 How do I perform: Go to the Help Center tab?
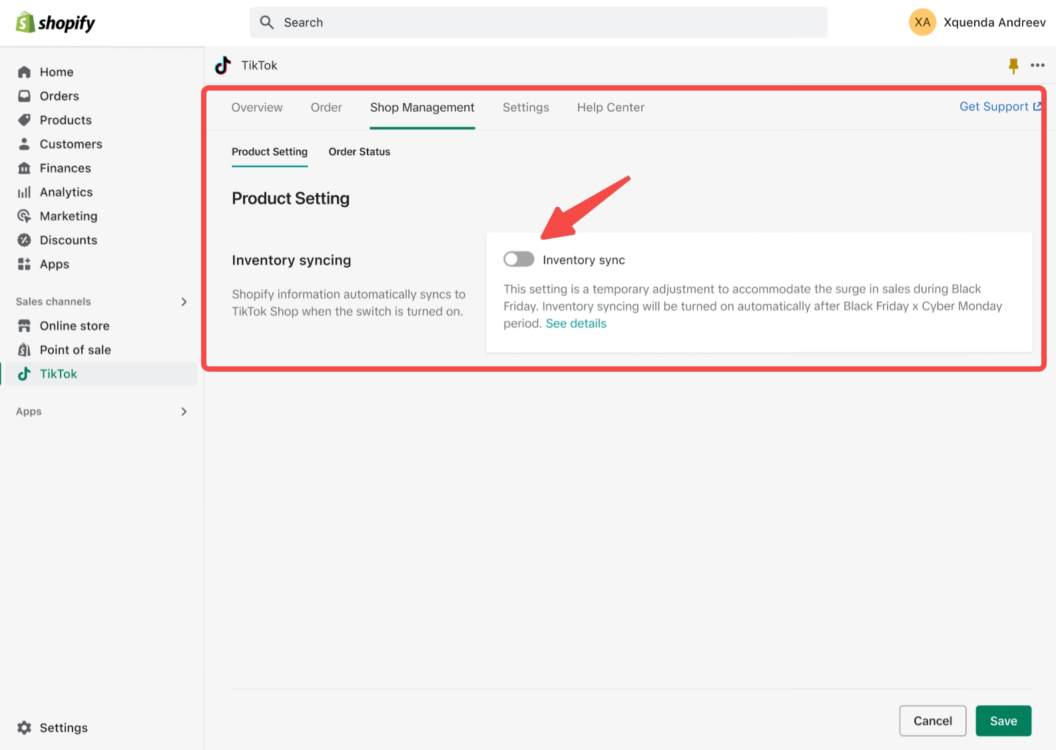pyautogui.click(x=611, y=108)
